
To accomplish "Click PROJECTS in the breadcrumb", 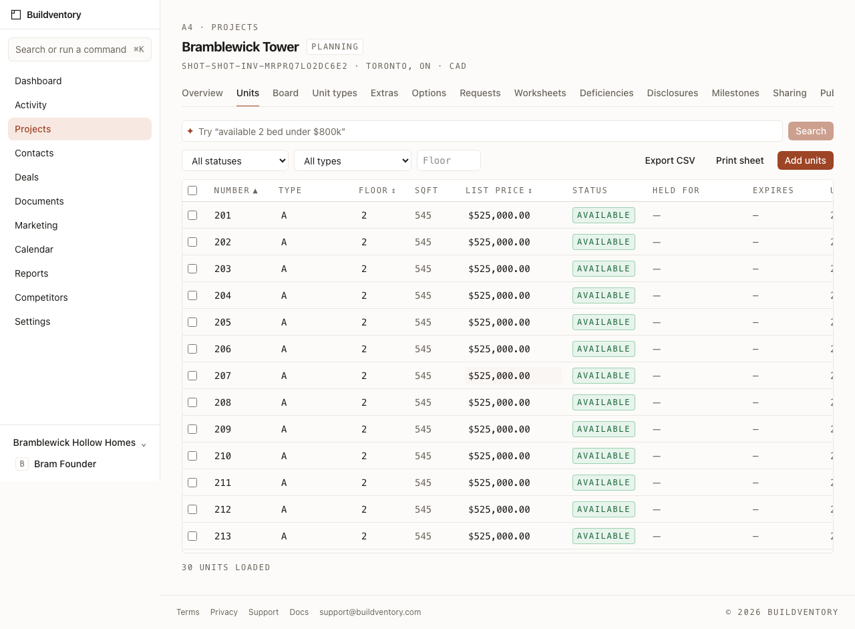I will coord(234,27).
